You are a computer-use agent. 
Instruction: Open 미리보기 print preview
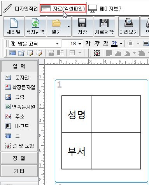pos(129,26)
